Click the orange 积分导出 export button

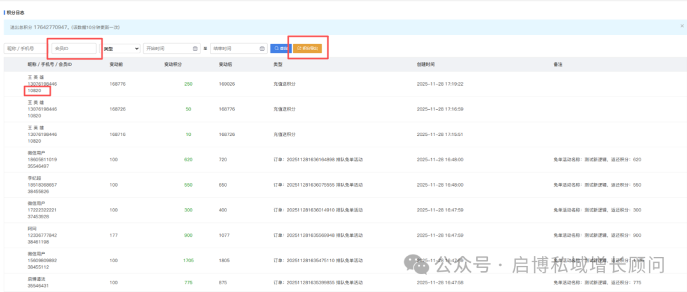[x=308, y=48]
